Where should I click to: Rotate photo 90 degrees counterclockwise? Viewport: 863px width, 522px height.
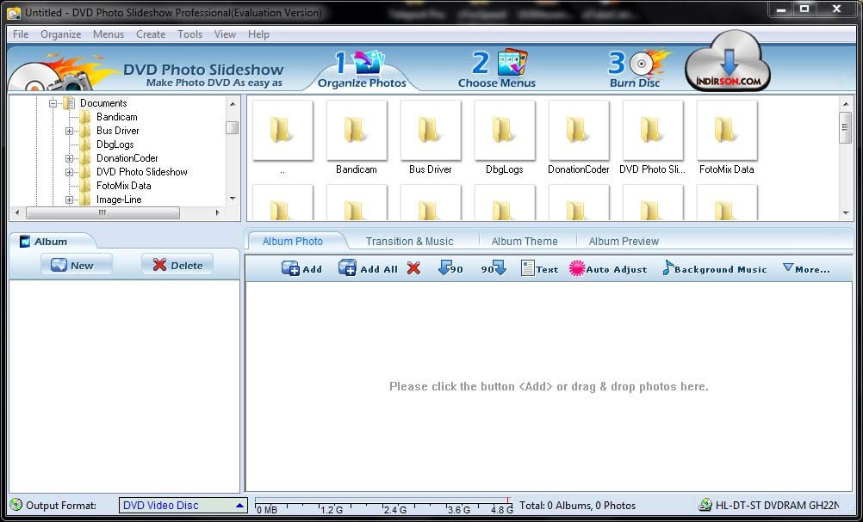coord(450,268)
